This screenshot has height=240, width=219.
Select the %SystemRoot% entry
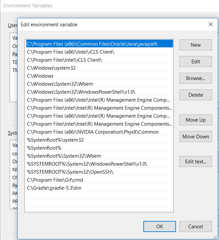click(99, 148)
